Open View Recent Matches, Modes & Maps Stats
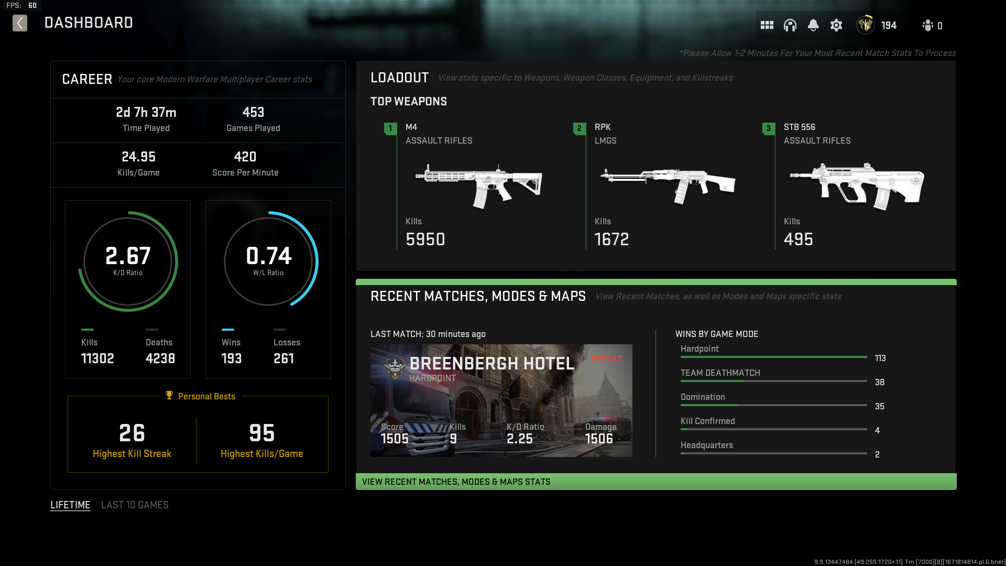 (656, 482)
